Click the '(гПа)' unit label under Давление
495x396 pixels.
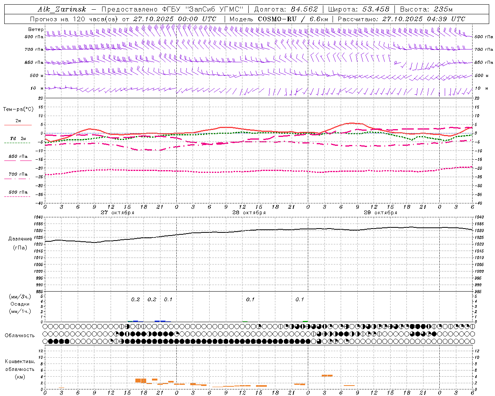pos(20,247)
